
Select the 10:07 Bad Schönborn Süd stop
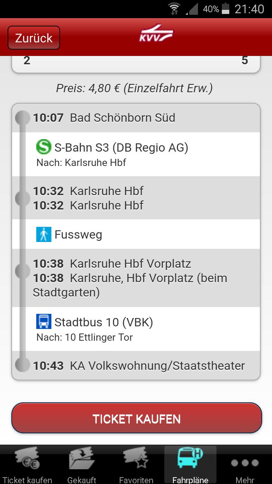[136, 118]
